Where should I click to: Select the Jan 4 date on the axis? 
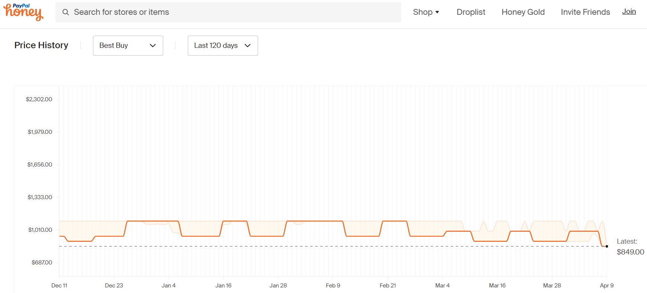pyautogui.click(x=168, y=285)
